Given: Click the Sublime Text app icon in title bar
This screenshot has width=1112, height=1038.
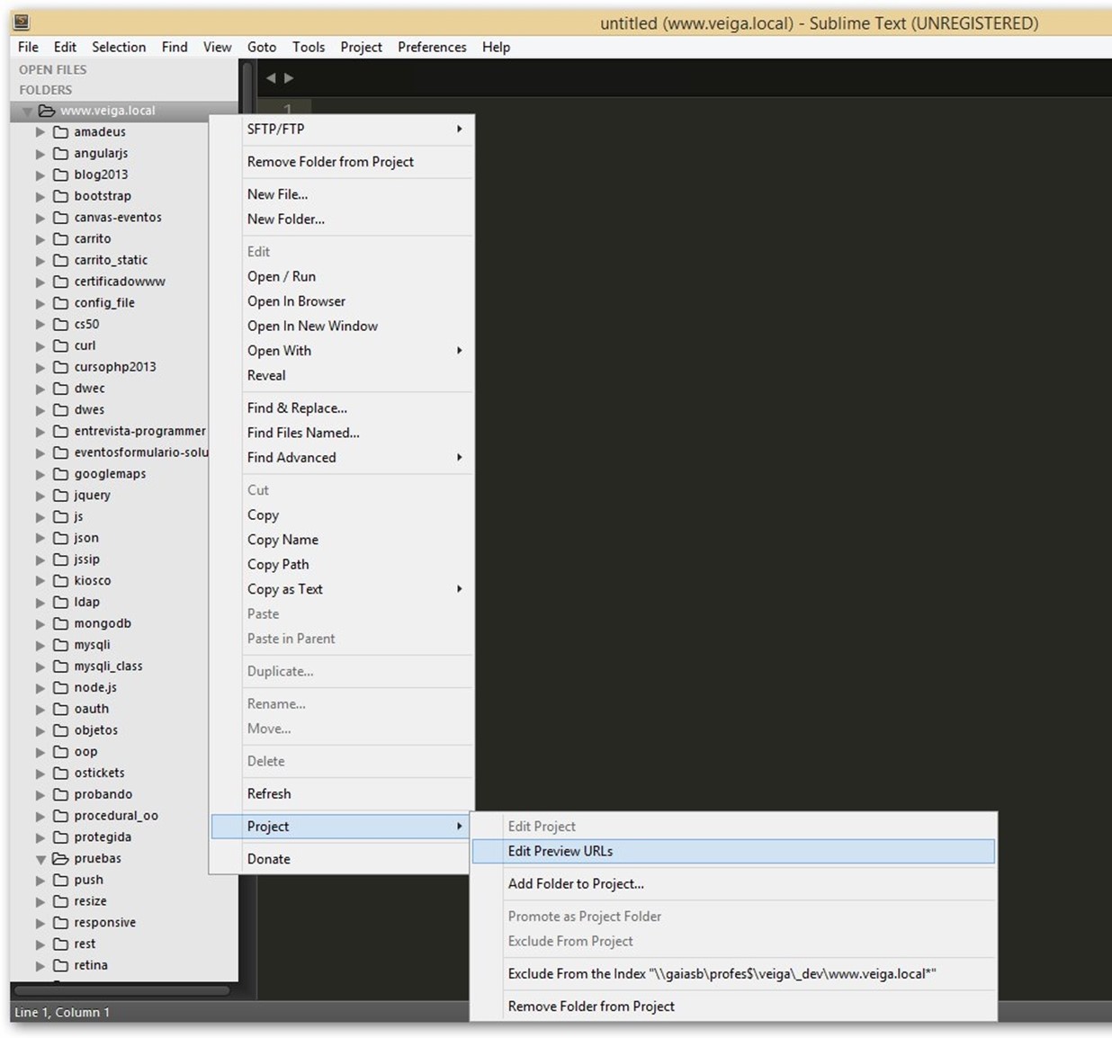Looking at the screenshot, I should tap(21, 22).
